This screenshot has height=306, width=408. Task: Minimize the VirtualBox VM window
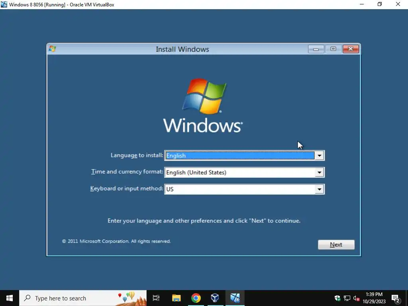click(362, 4)
